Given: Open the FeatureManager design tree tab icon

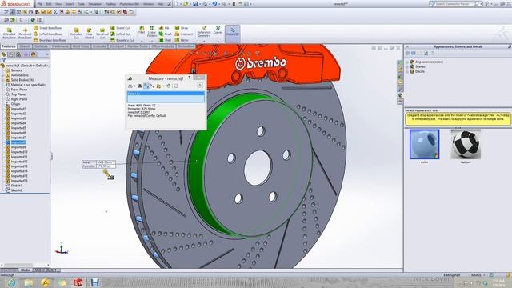Looking at the screenshot, I should [4, 54].
